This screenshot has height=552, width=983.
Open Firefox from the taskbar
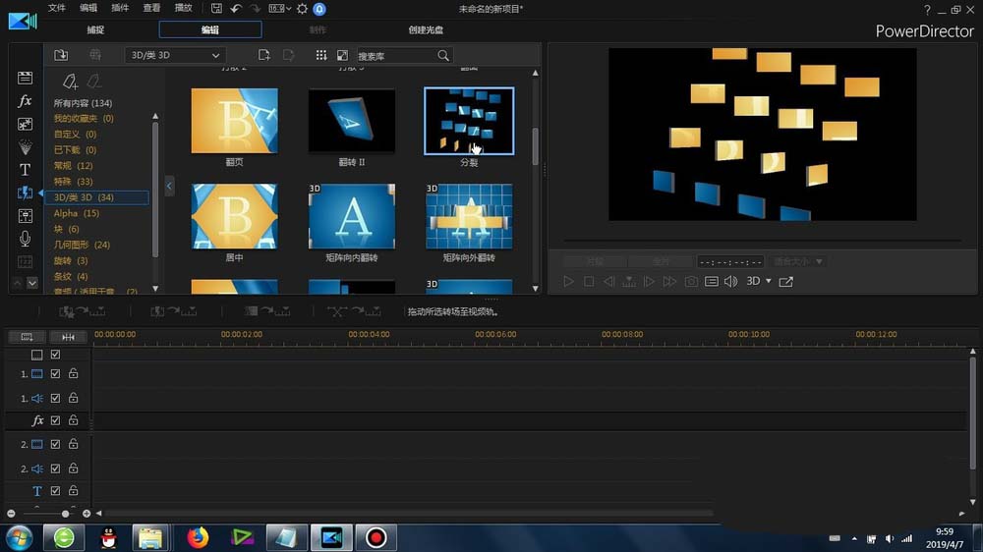[x=198, y=537]
